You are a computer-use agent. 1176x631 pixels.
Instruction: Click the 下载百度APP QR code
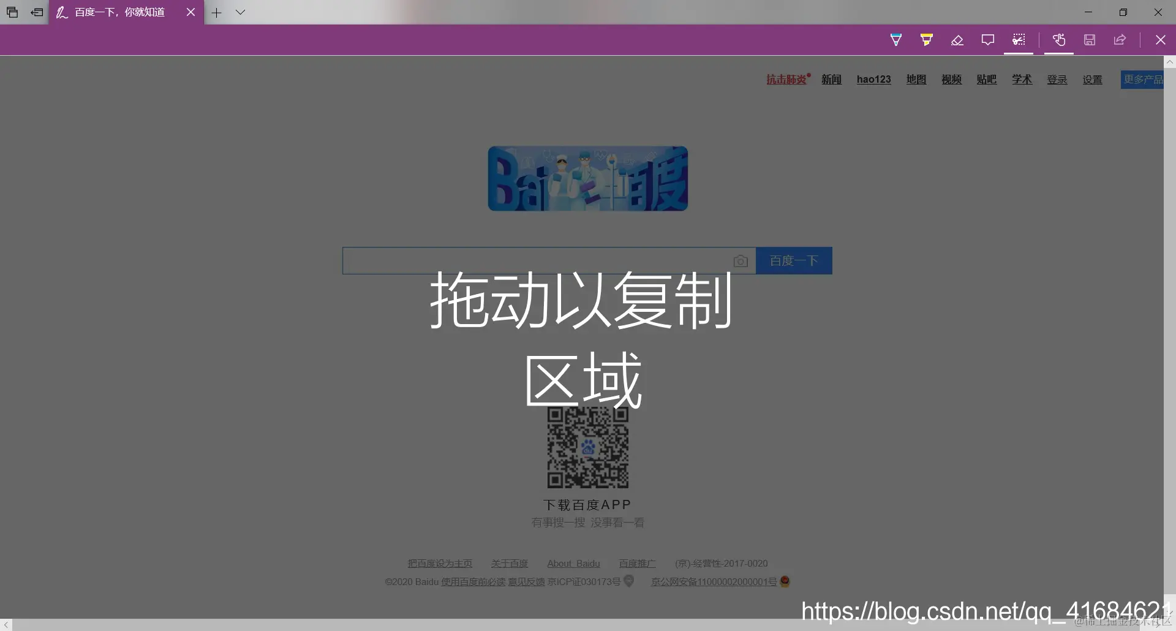click(x=587, y=448)
